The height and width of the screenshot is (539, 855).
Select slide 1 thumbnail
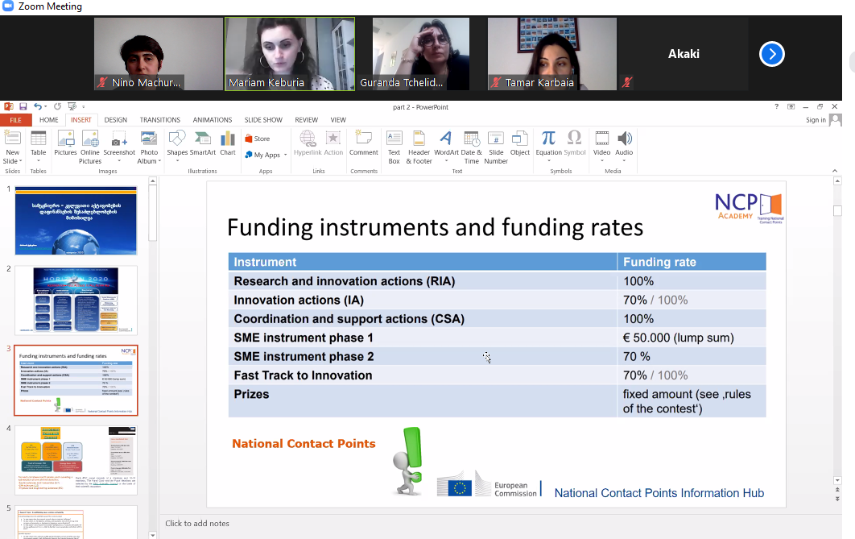[76, 221]
